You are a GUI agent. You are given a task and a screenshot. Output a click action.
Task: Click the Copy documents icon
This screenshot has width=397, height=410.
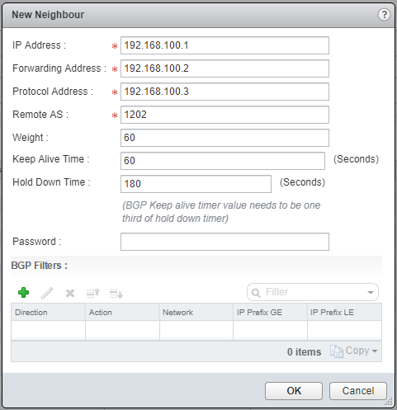337,351
